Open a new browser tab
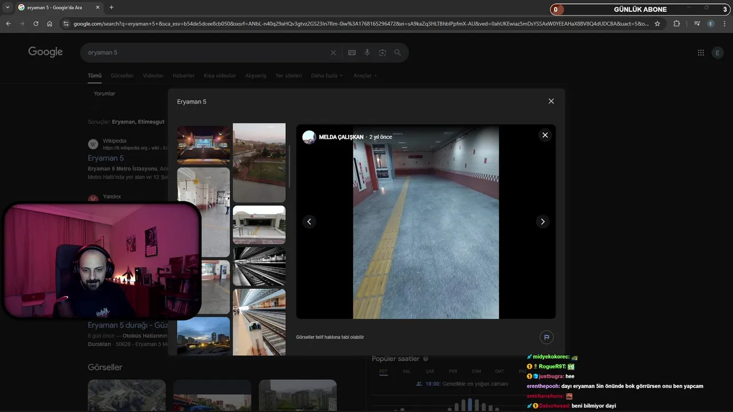This screenshot has width=733, height=412. [111, 7]
